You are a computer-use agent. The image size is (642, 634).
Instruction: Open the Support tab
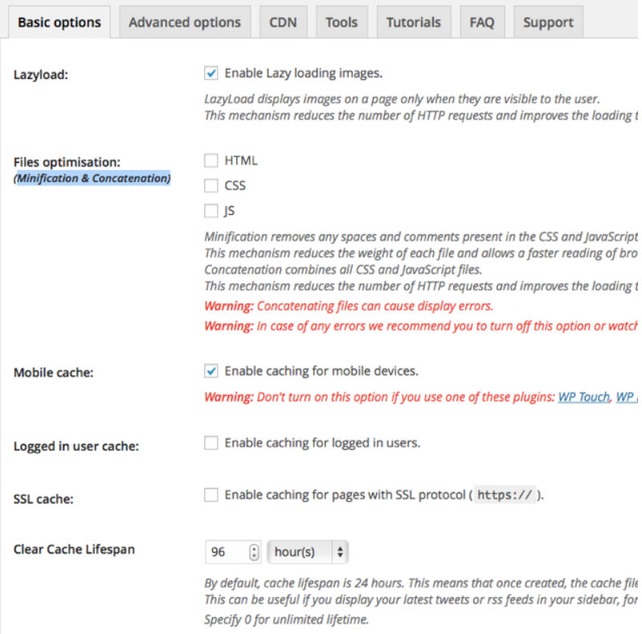(548, 22)
